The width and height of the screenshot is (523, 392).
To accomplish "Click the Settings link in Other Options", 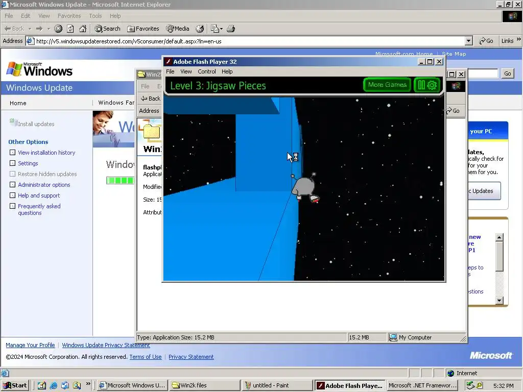I will pyautogui.click(x=28, y=163).
